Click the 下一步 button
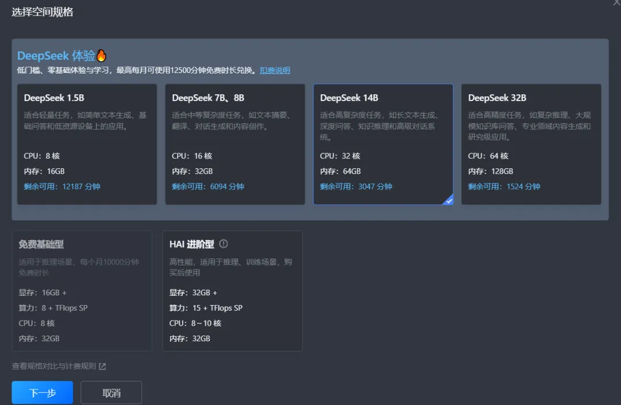Screen dimensions: 621x405 (43, 392)
